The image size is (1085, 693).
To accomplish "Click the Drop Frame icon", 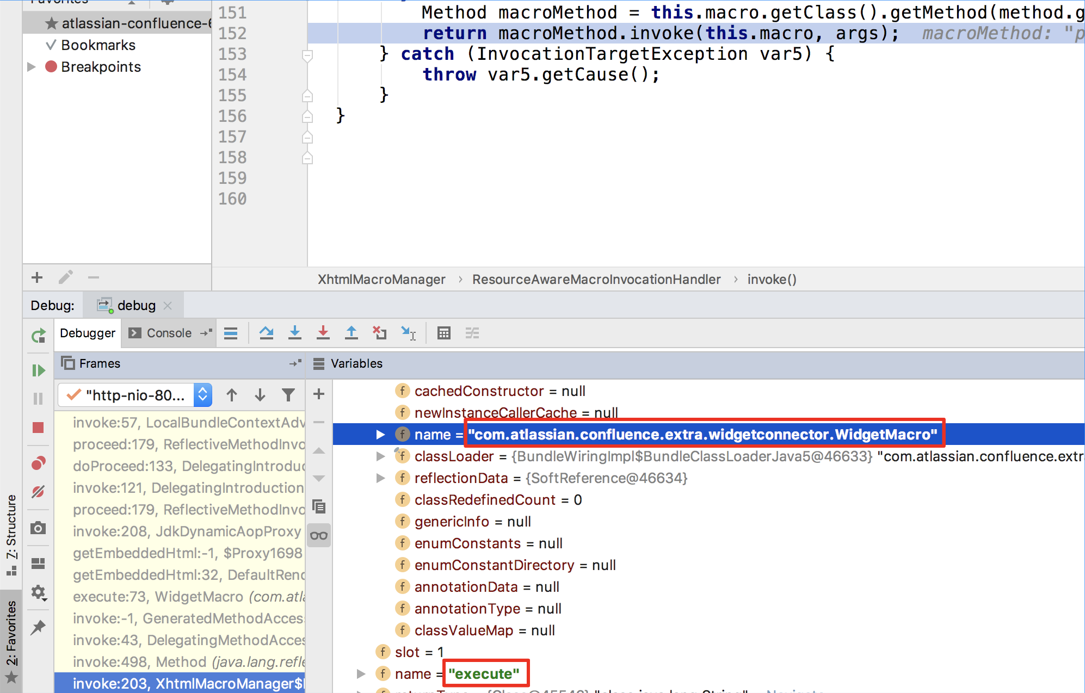I will click(380, 333).
